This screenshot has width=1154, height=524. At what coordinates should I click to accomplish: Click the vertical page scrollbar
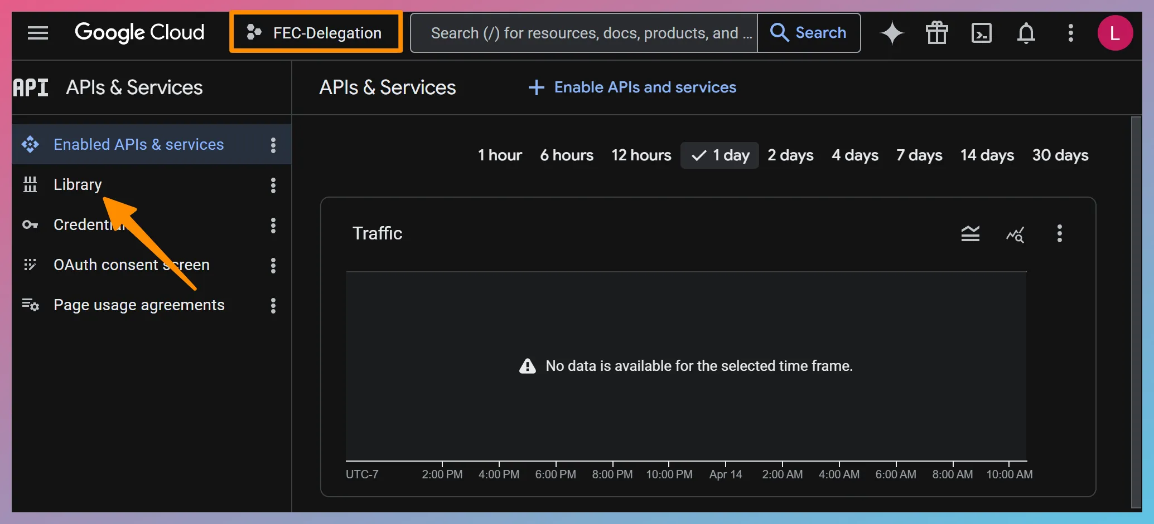[1136, 312]
